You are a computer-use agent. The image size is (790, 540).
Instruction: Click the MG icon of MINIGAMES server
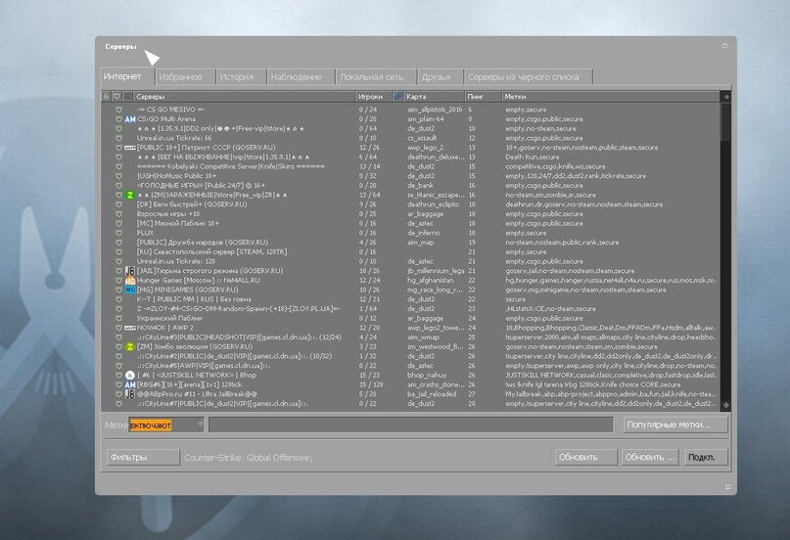tap(130, 290)
